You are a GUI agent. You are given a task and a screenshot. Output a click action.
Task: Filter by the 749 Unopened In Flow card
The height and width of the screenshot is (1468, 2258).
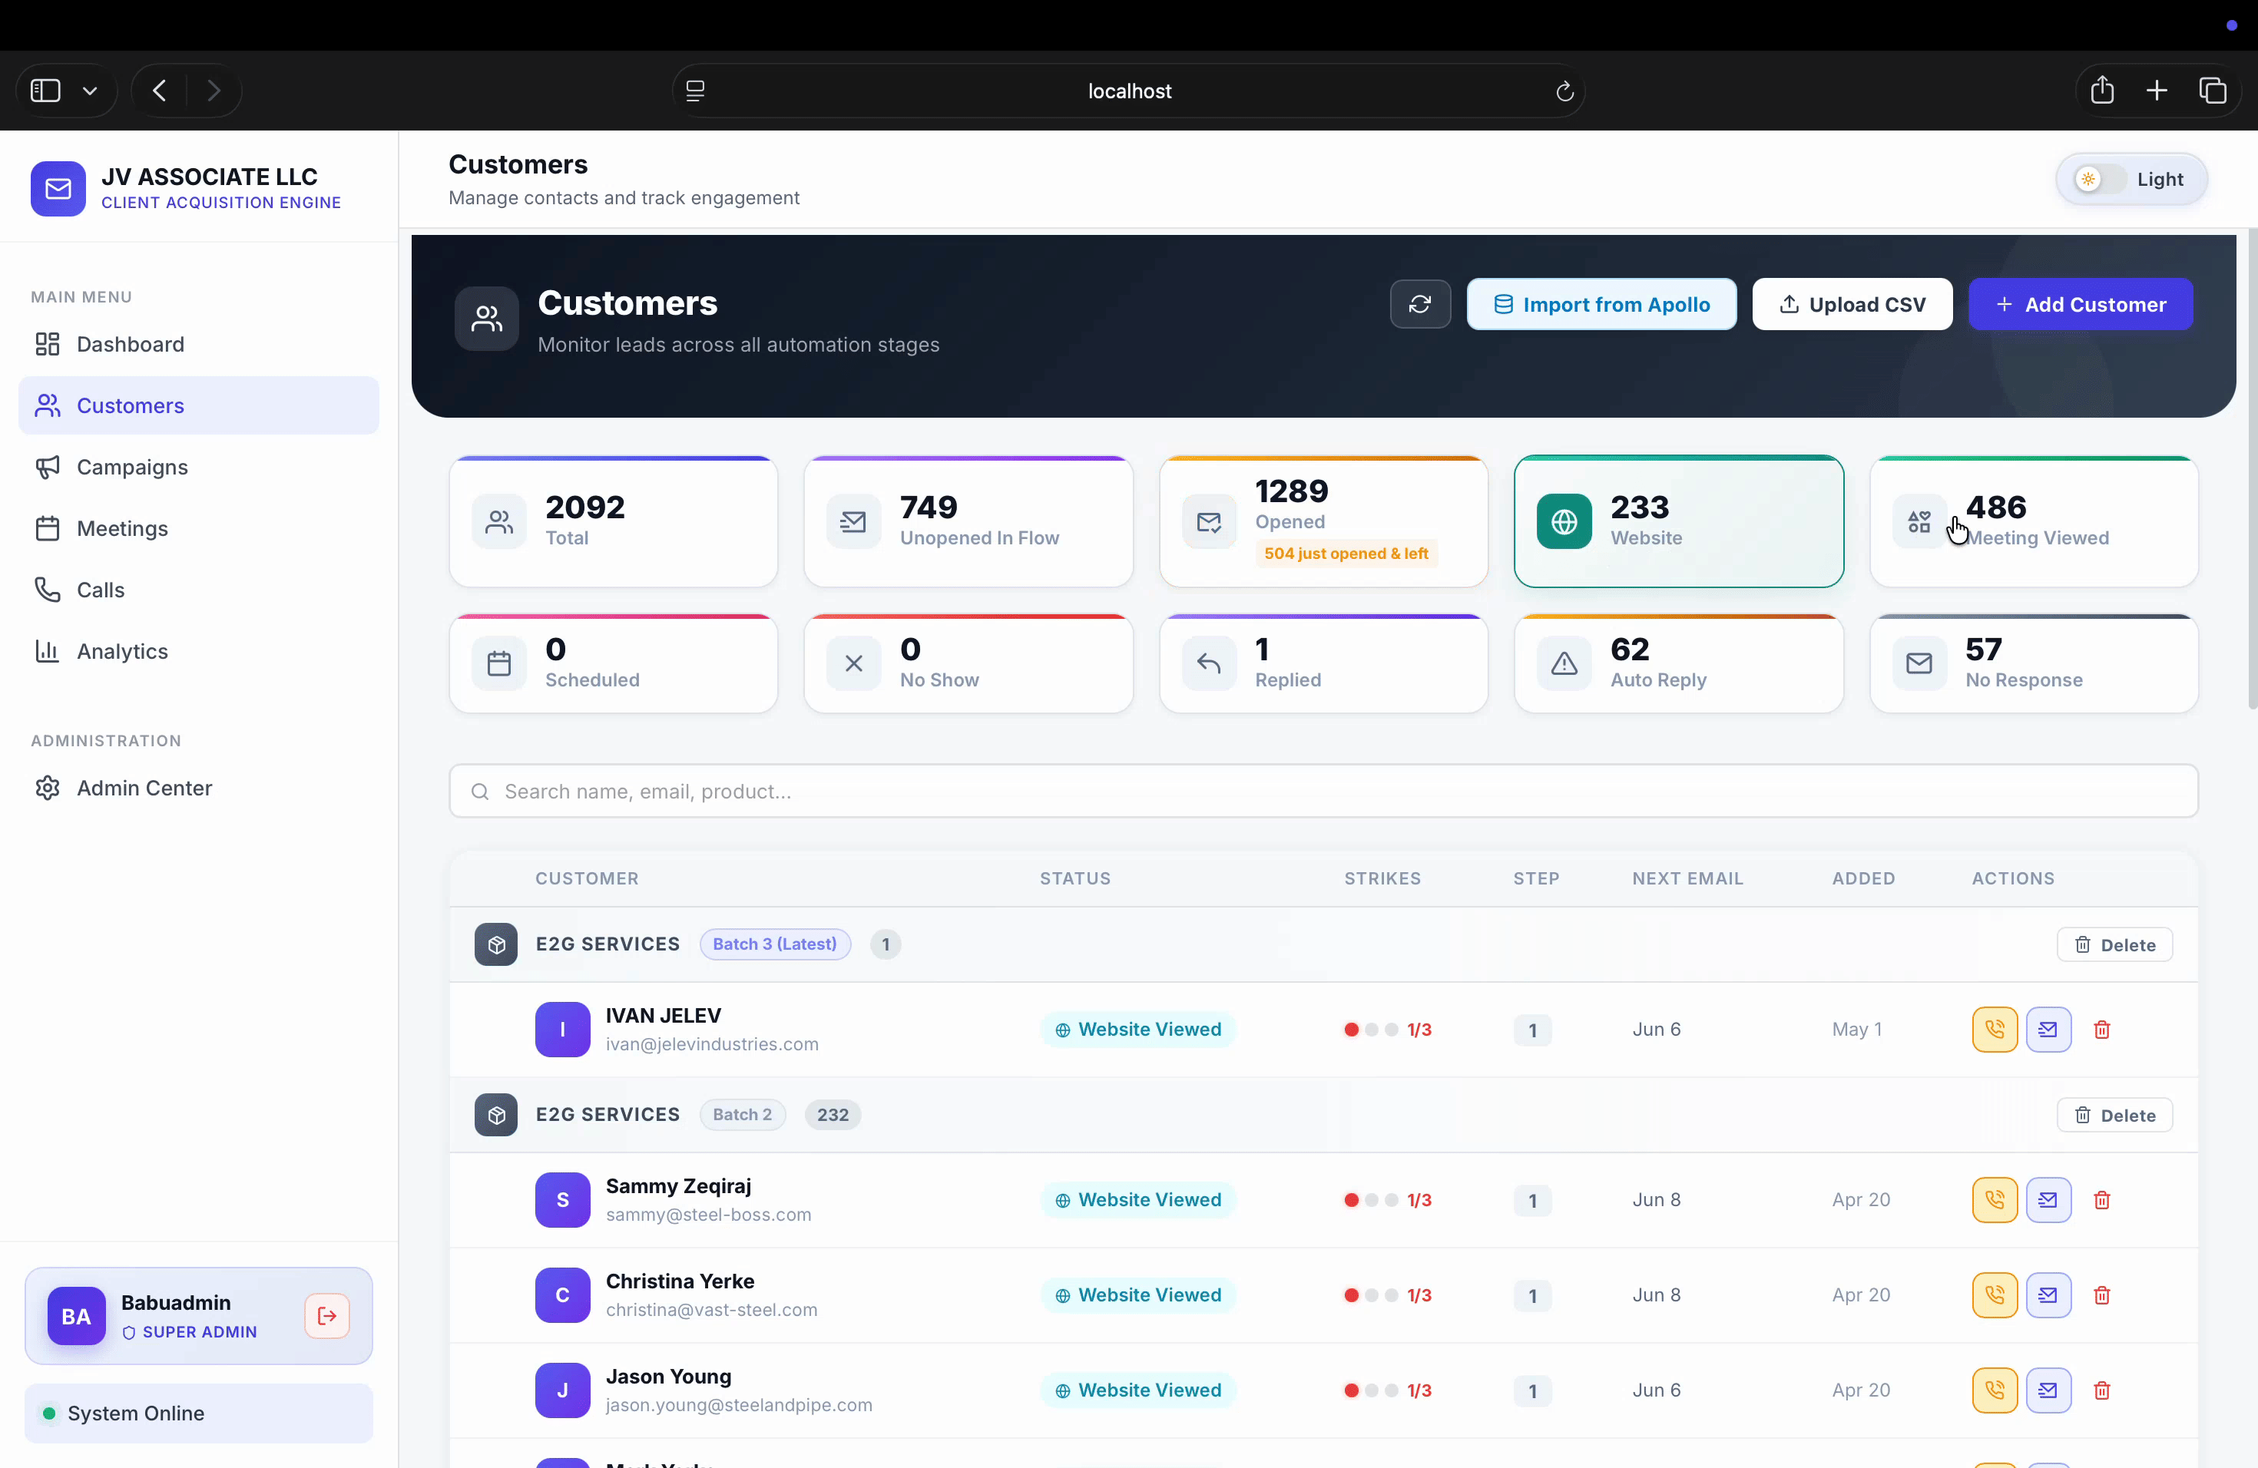coord(968,521)
